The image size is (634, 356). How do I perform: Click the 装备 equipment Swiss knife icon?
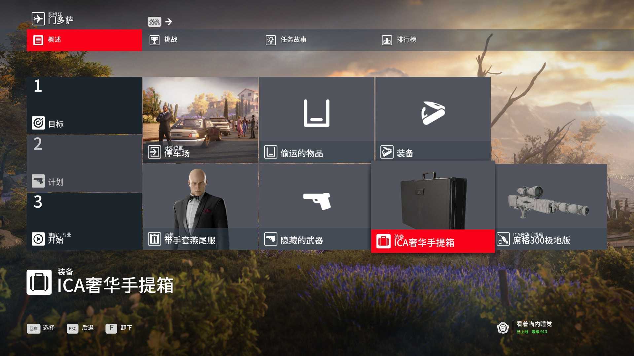pyautogui.click(x=432, y=113)
